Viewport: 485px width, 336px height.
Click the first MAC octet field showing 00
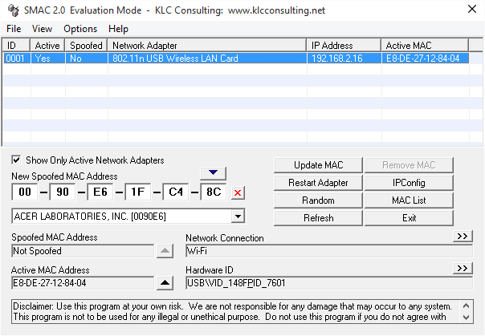point(25,192)
